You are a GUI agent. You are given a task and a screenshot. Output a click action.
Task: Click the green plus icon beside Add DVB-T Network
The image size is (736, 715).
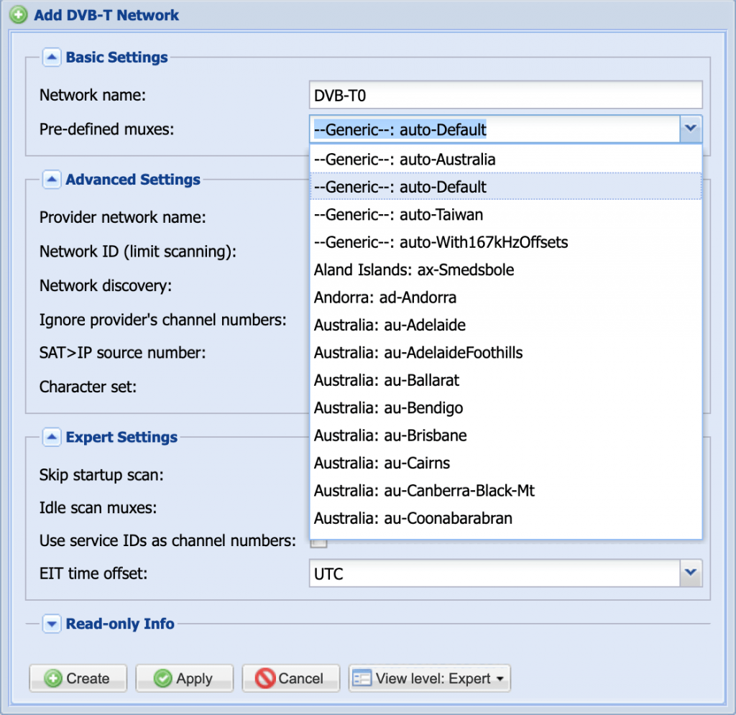pos(19,14)
